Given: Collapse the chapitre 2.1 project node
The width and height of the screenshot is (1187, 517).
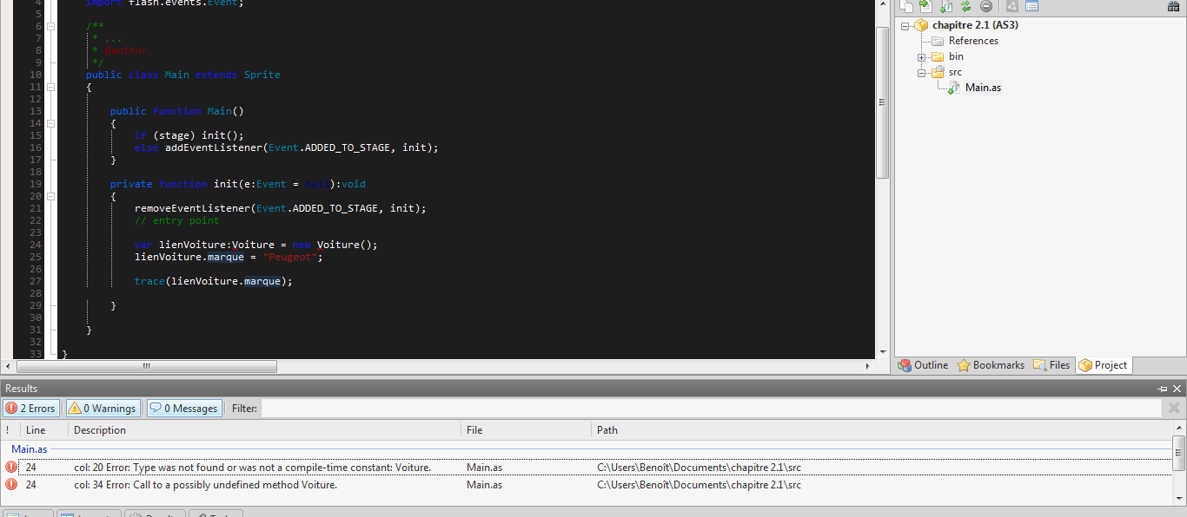Looking at the screenshot, I should (x=905, y=25).
